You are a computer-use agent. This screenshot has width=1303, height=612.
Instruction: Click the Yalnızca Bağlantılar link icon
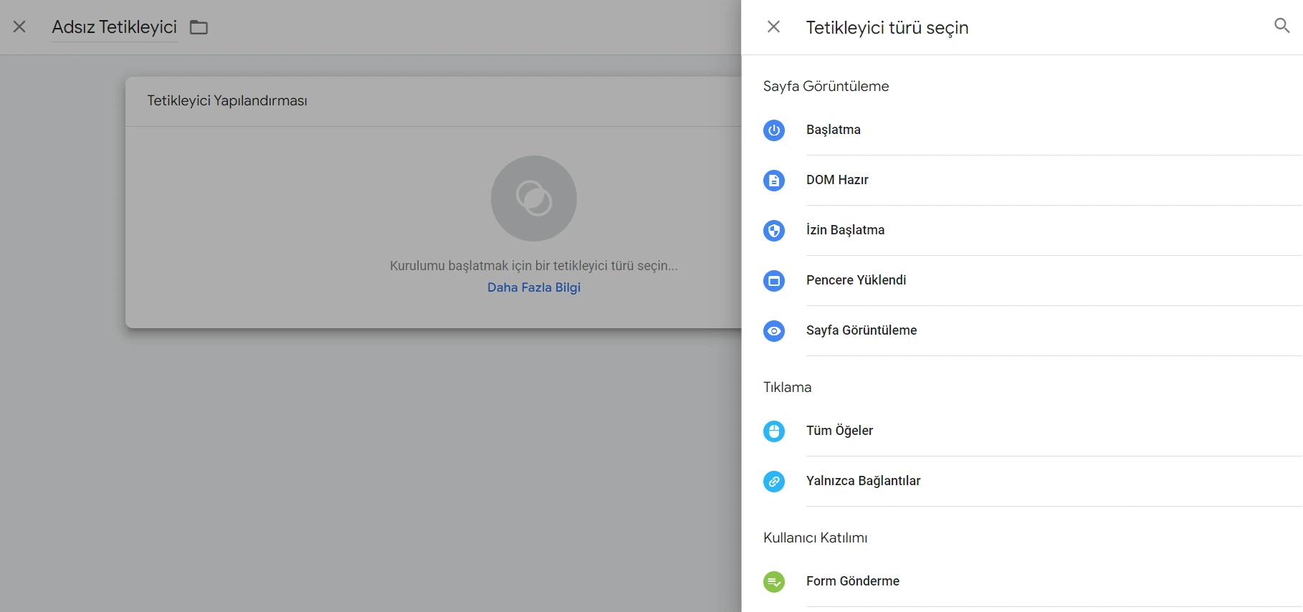pos(774,482)
